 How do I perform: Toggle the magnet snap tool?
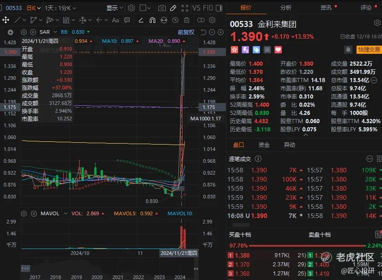153,20
